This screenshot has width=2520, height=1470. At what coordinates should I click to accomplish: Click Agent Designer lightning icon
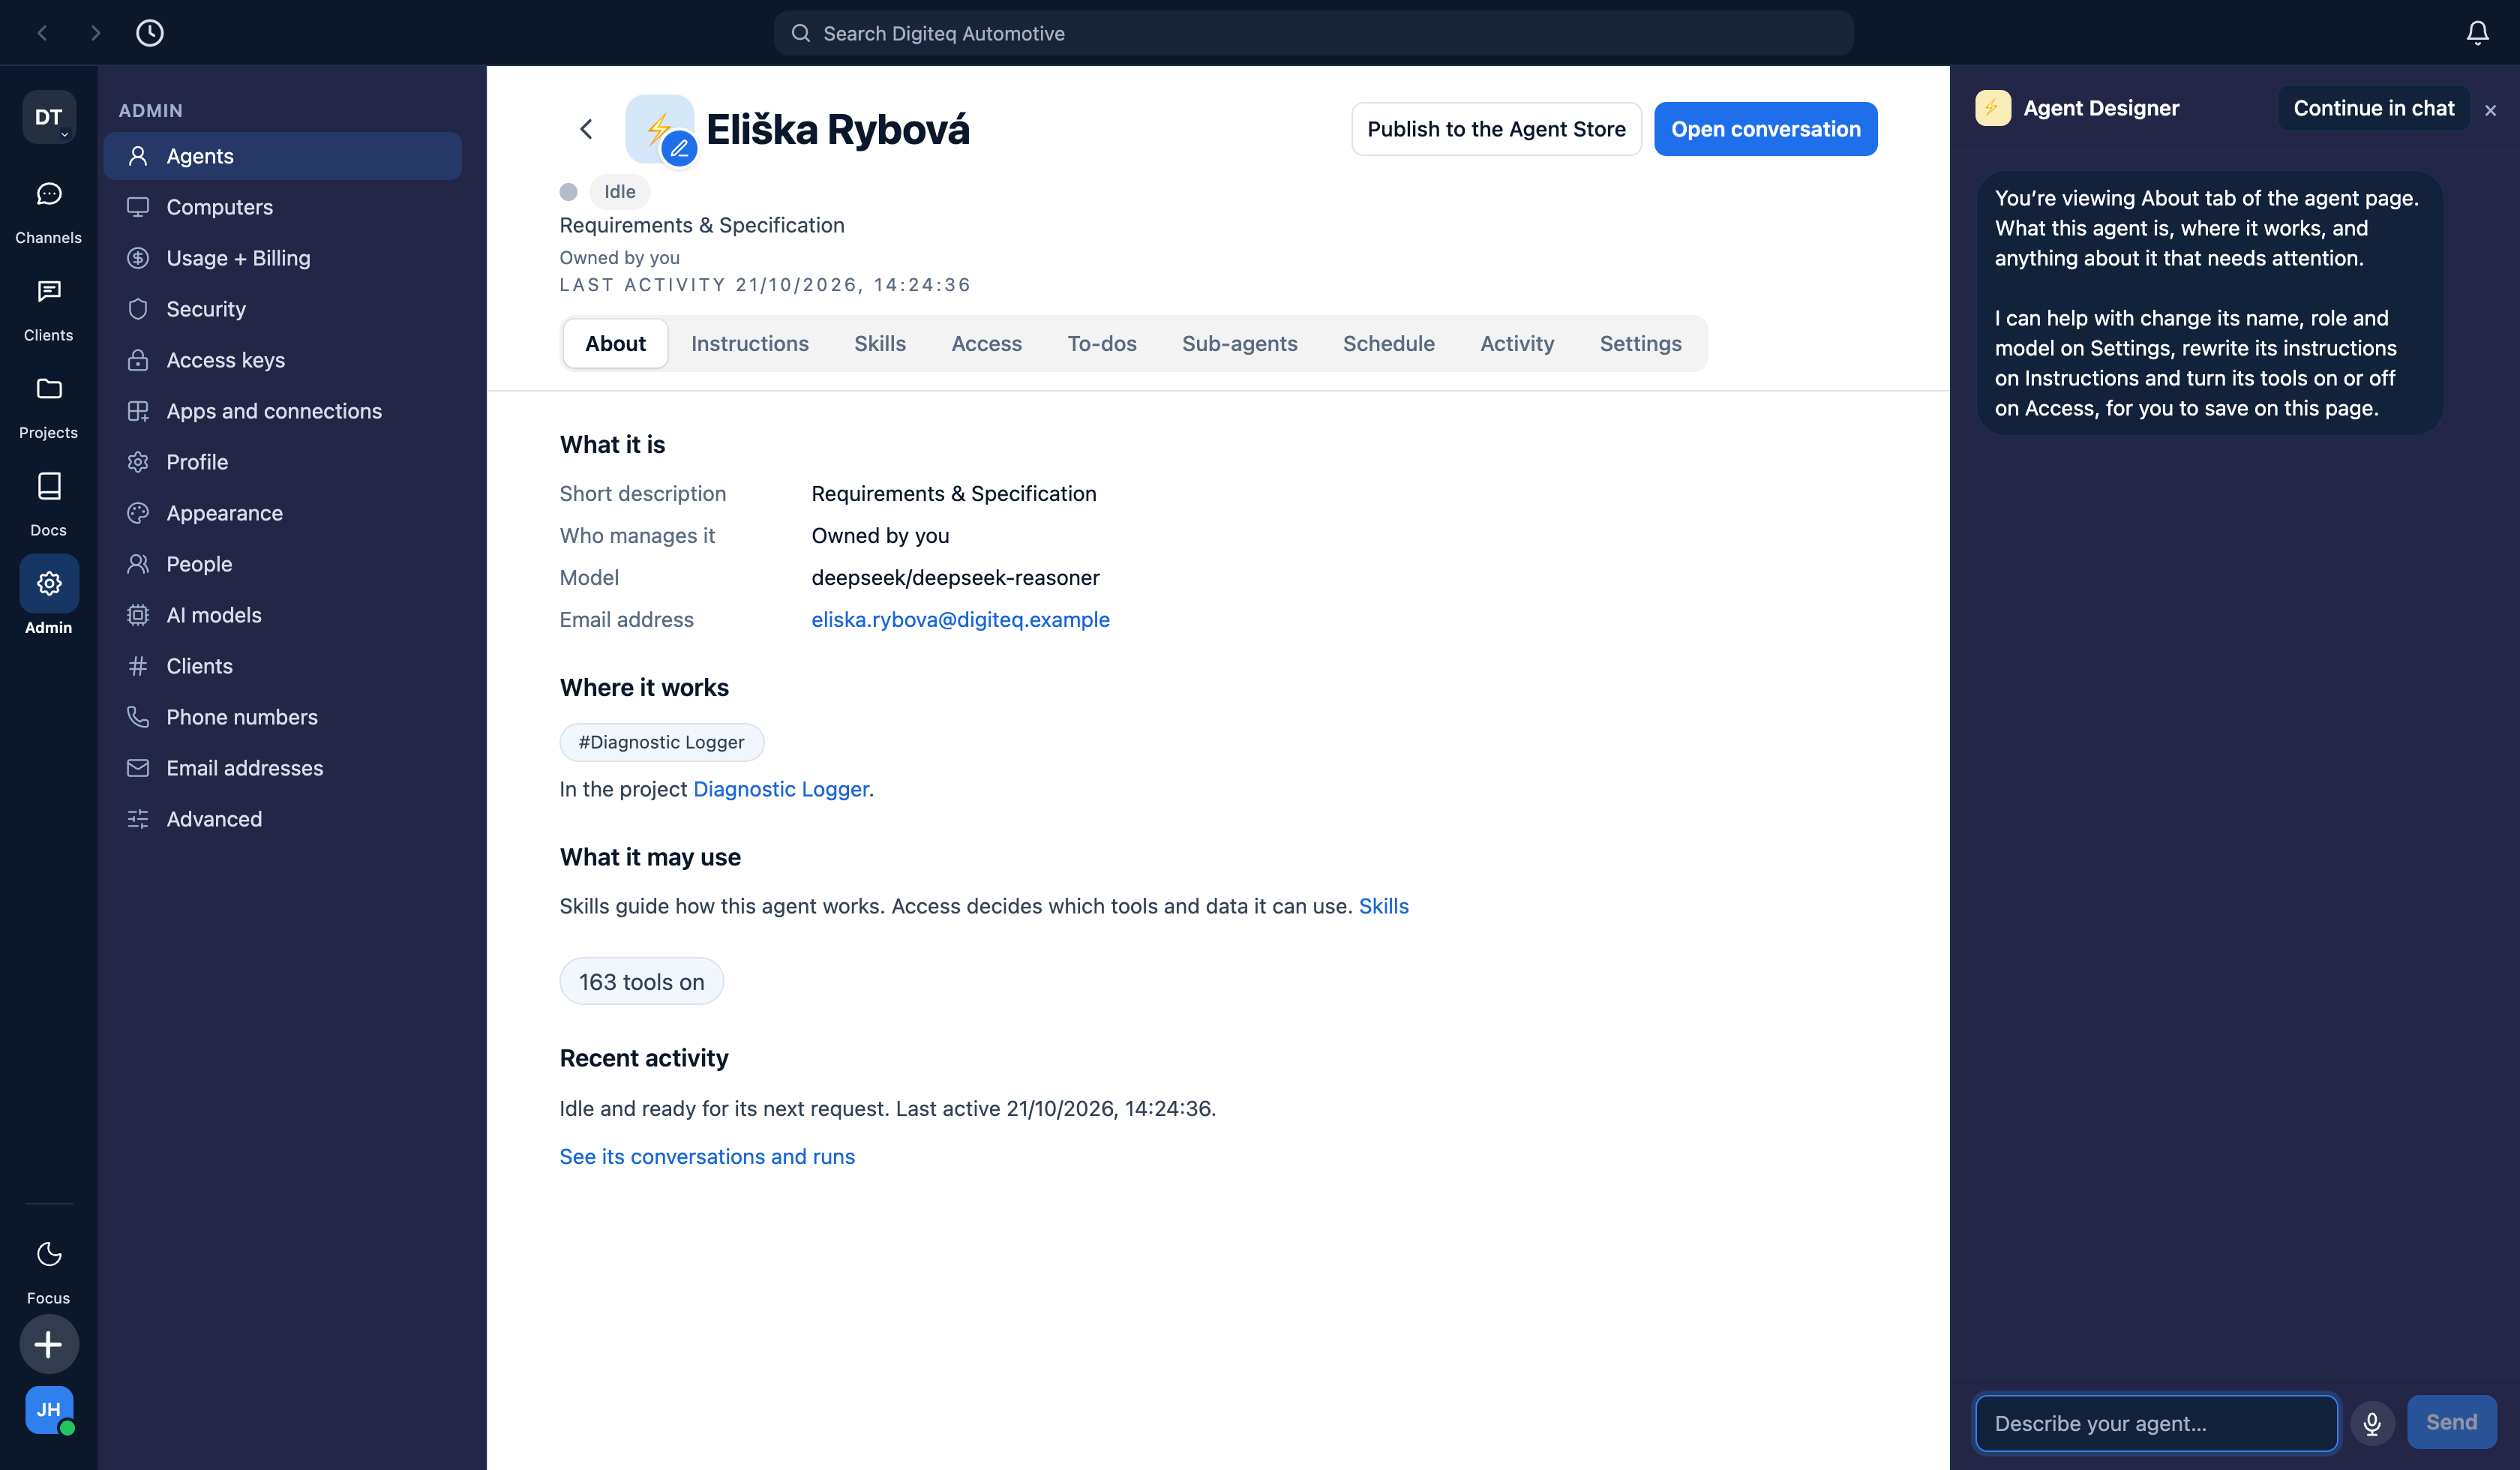(1992, 108)
